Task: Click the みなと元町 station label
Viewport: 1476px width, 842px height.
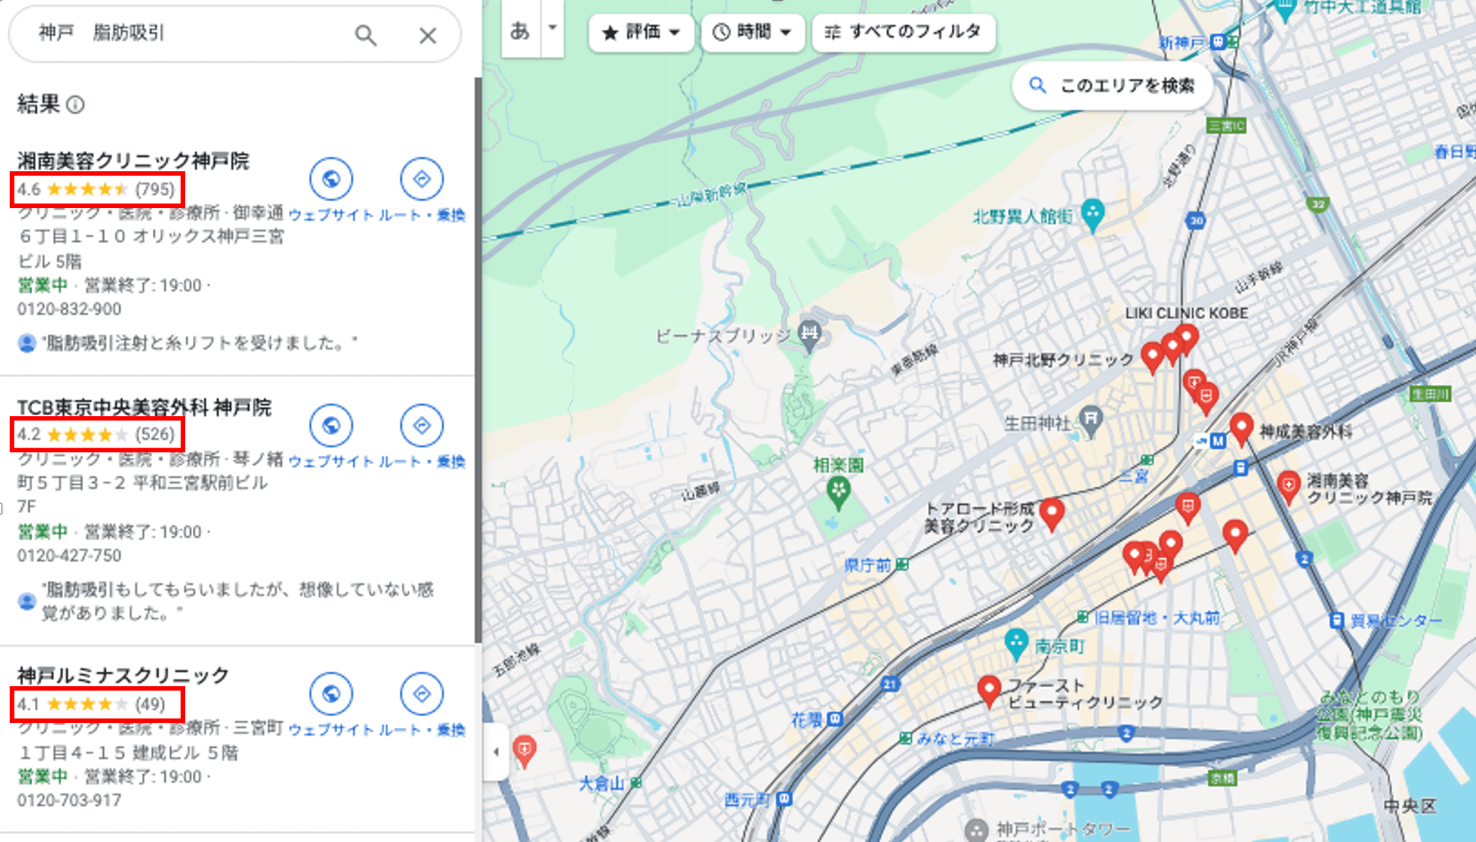Action: point(955,738)
